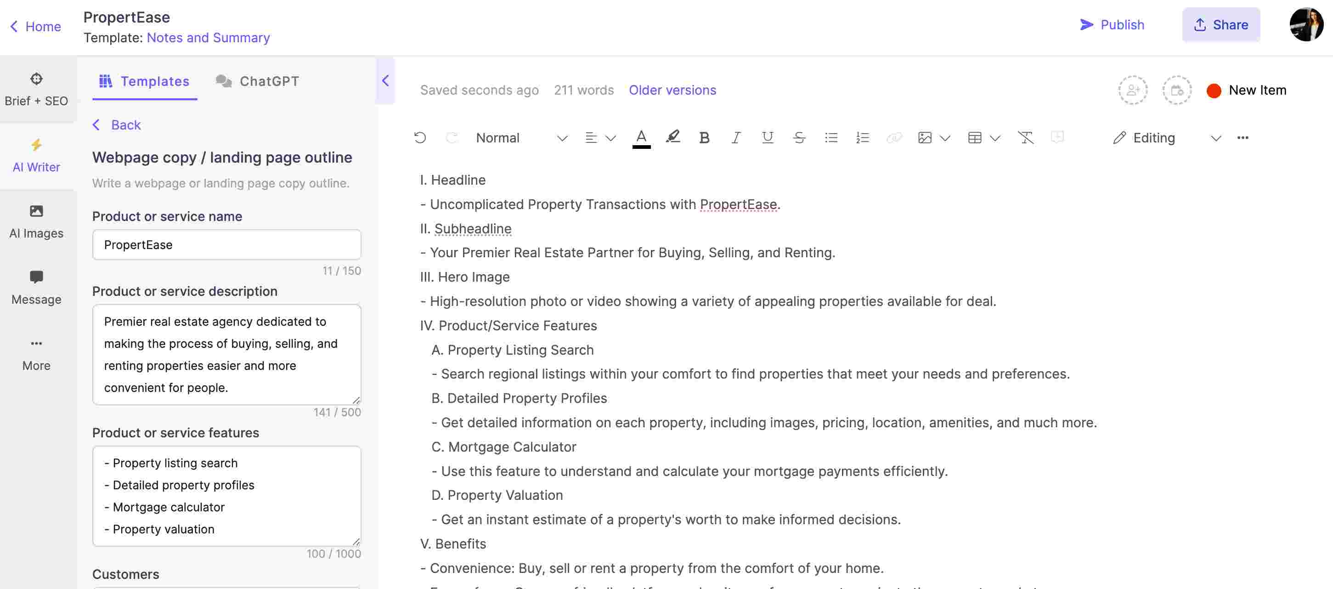The image size is (1333, 589).
Task: Expand the Editing mode dropdown
Action: [1216, 138]
